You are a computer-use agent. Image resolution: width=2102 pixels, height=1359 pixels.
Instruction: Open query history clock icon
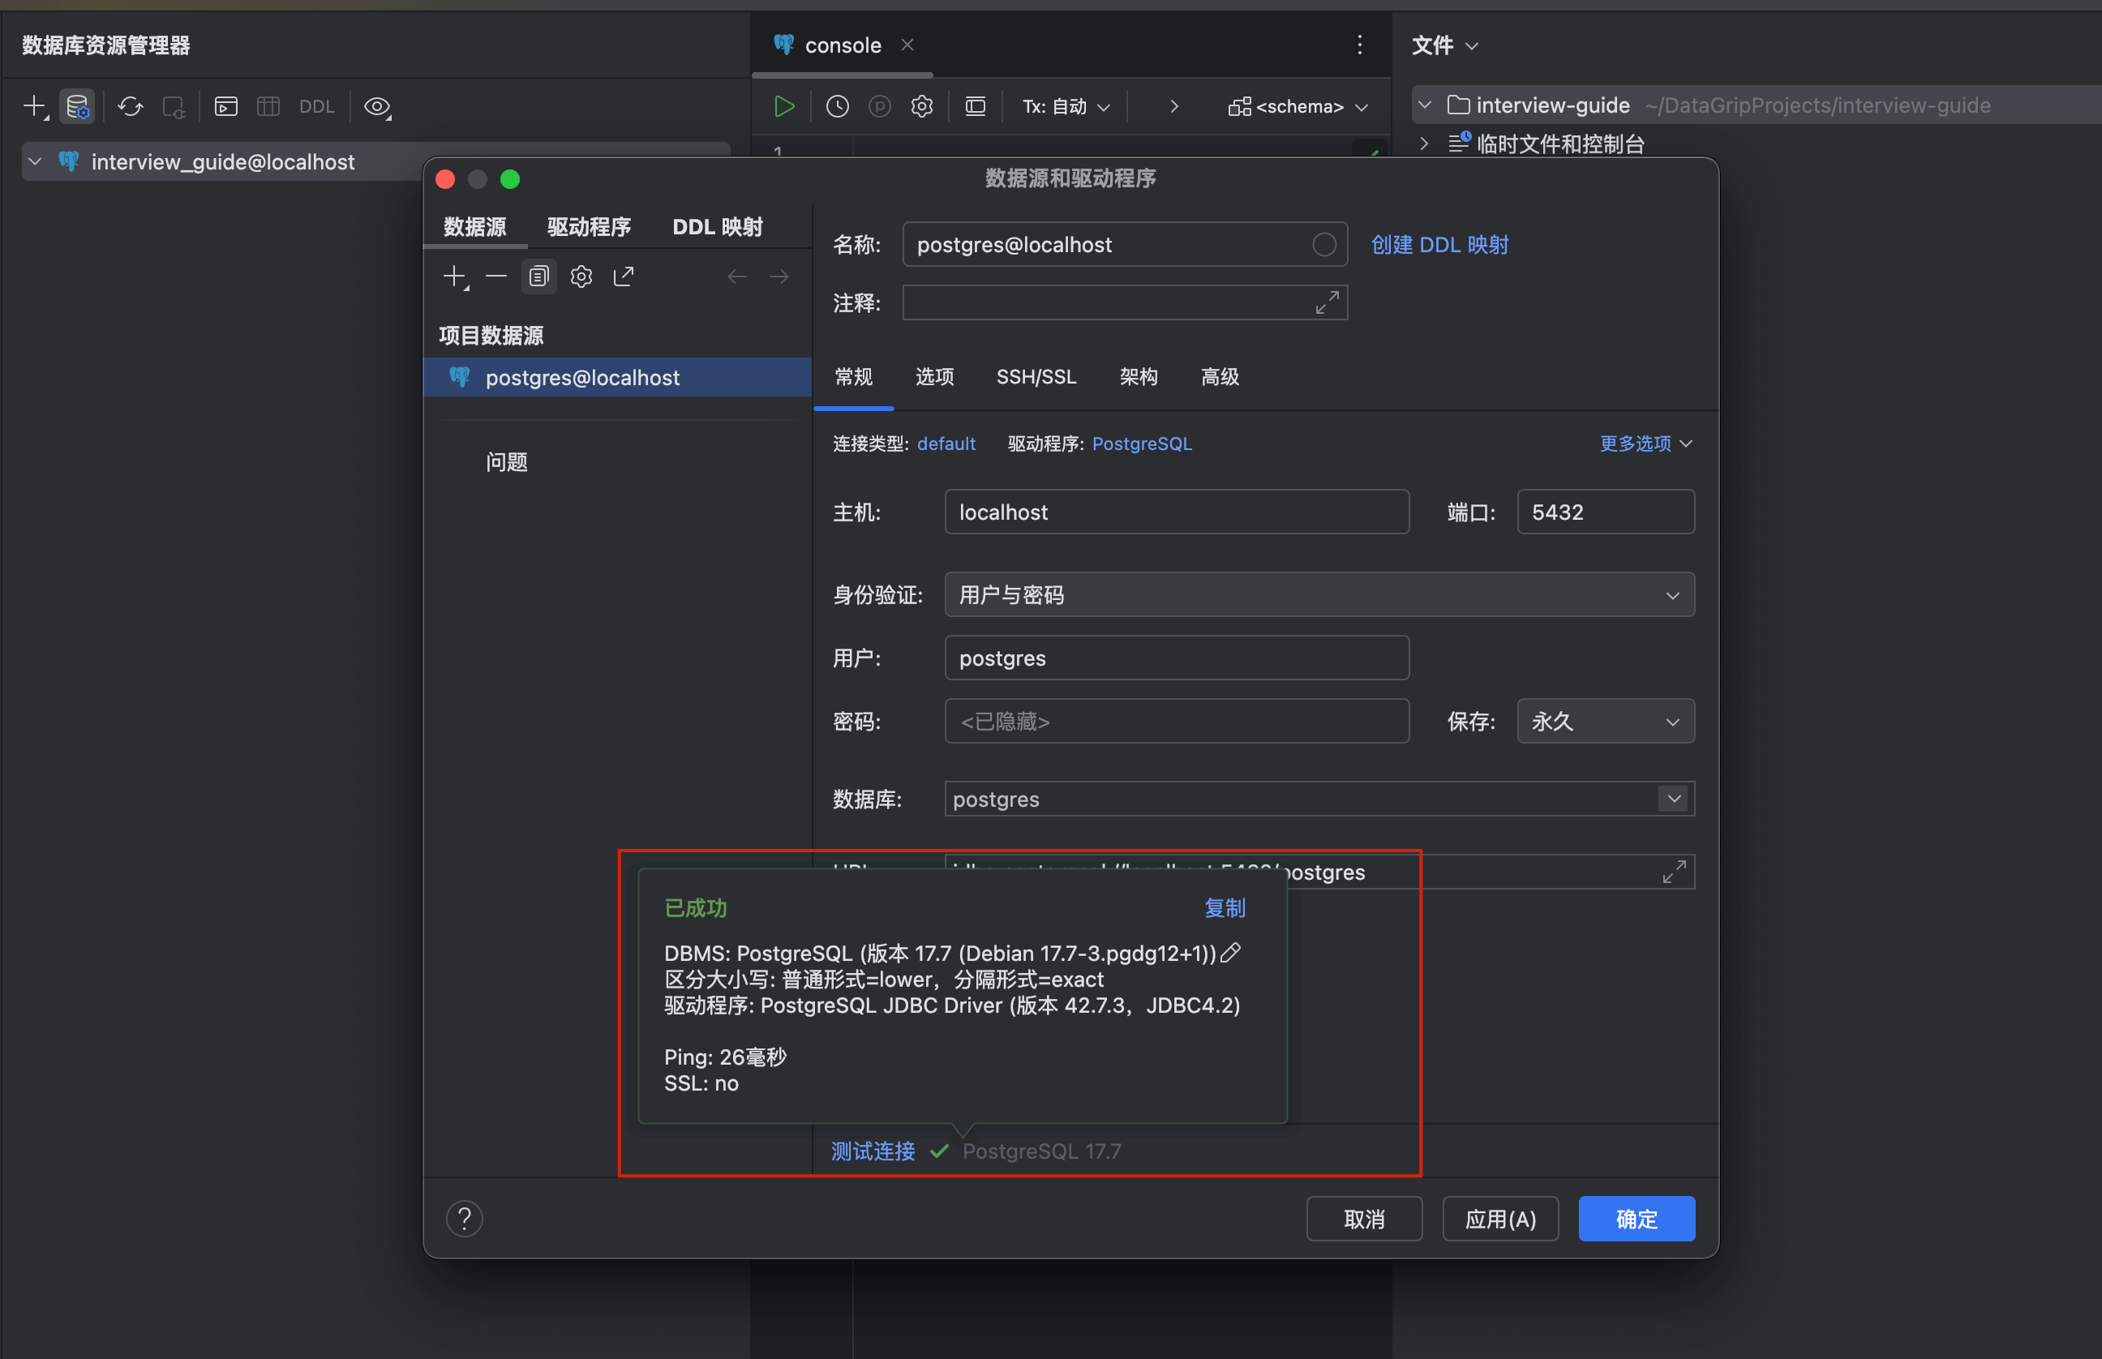(x=838, y=107)
